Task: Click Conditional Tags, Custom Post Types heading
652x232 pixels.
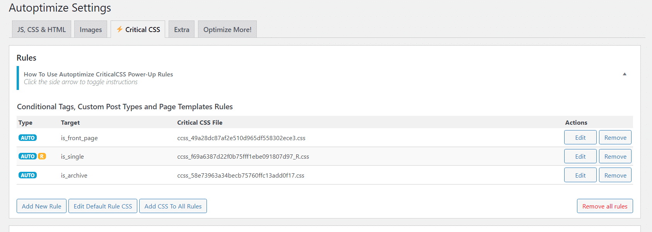Action: [x=125, y=107]
